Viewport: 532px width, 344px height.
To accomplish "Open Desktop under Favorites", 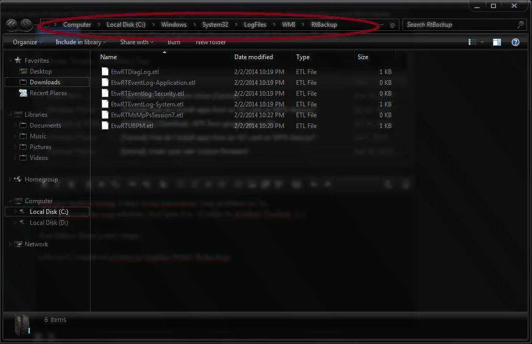I will click(41, 71).
